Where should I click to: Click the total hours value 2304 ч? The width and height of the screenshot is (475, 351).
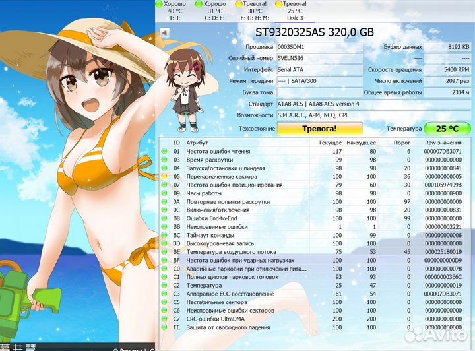[447, 92]
